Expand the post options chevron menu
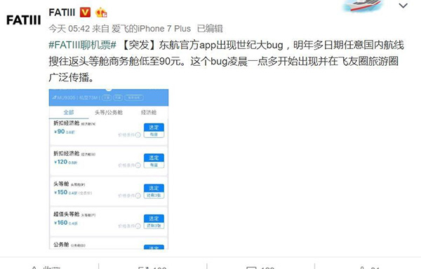The height and width of the screenshot is (269, 421). [403, 6]
